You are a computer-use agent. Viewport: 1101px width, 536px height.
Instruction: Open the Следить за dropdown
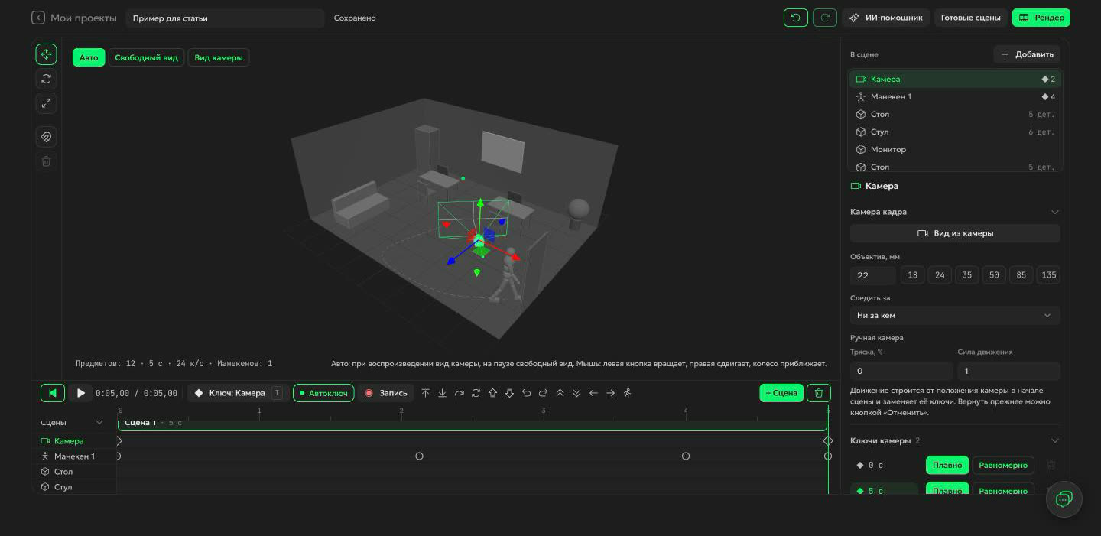coord(955,315)
